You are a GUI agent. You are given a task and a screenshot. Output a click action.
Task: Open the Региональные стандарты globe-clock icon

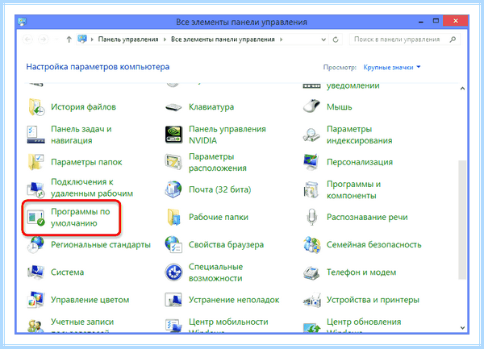(35, 244)
